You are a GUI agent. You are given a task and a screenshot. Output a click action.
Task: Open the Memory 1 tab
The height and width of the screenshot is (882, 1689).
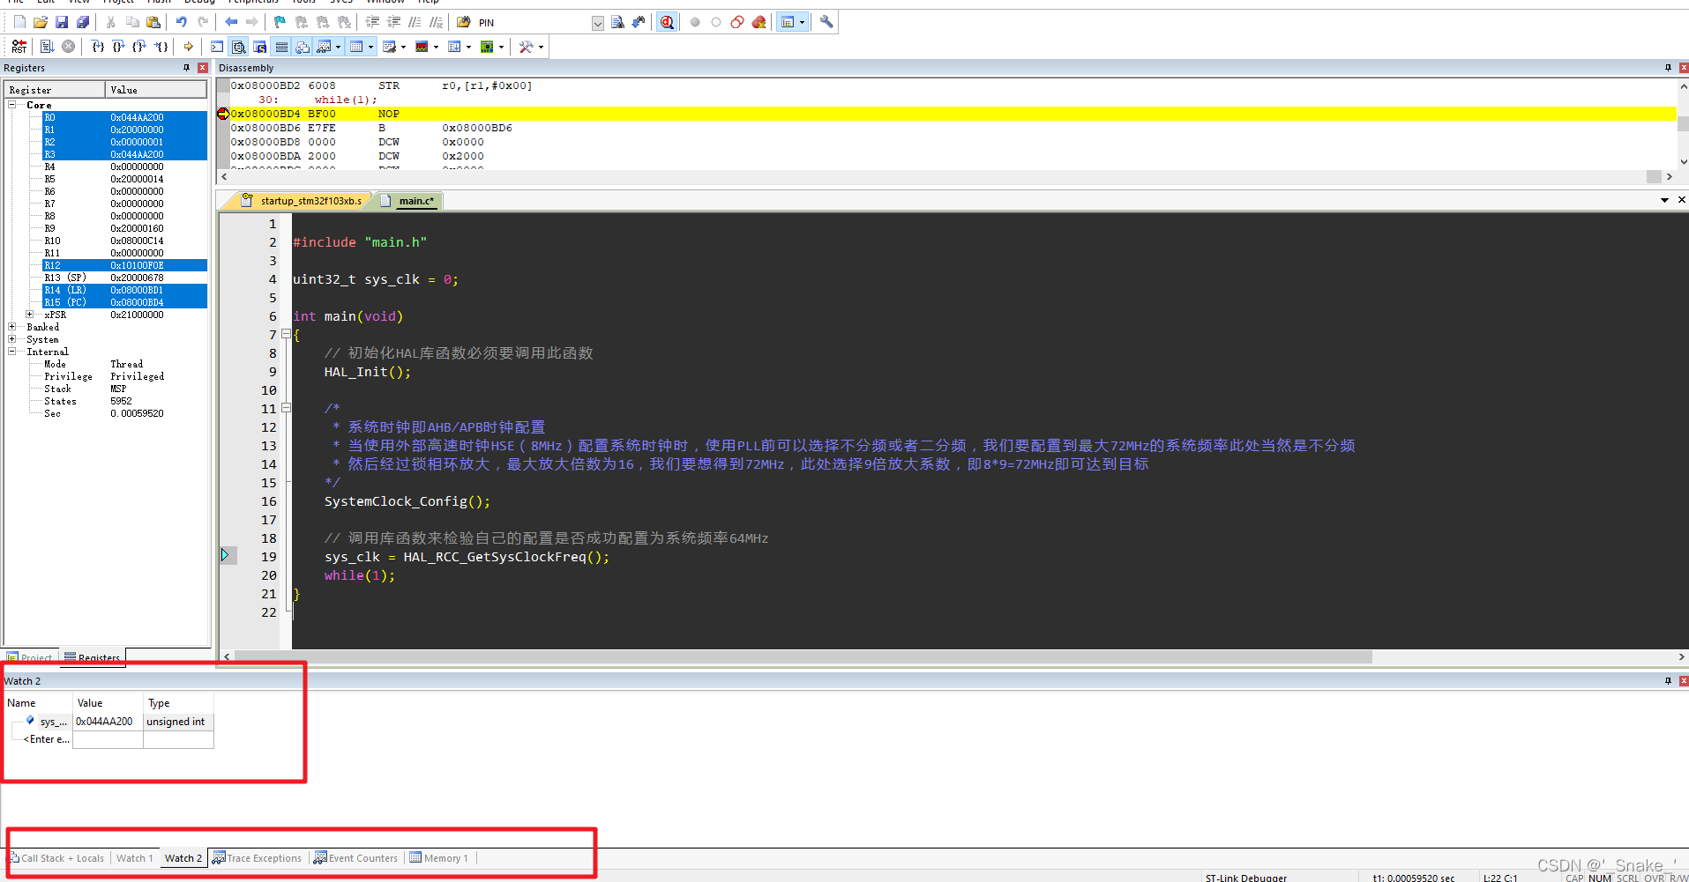click(x=439, y=858)
